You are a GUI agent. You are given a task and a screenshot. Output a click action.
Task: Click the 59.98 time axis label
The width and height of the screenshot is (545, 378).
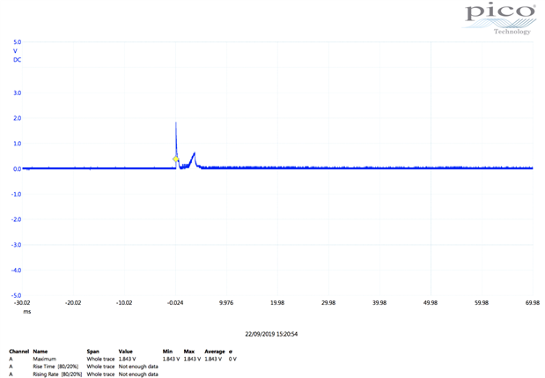click(482, 303)
